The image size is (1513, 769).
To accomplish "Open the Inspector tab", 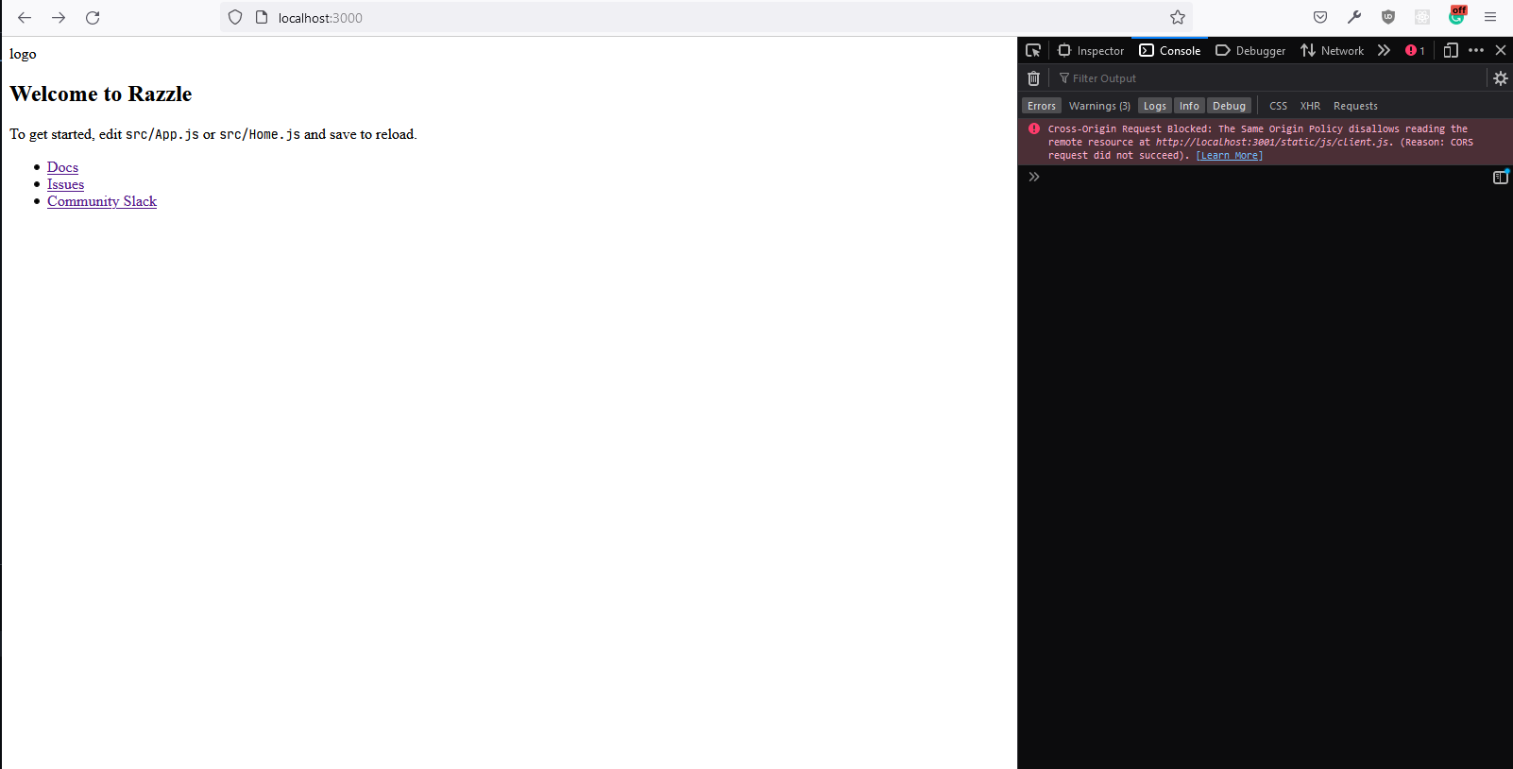I will [1091, 50].
